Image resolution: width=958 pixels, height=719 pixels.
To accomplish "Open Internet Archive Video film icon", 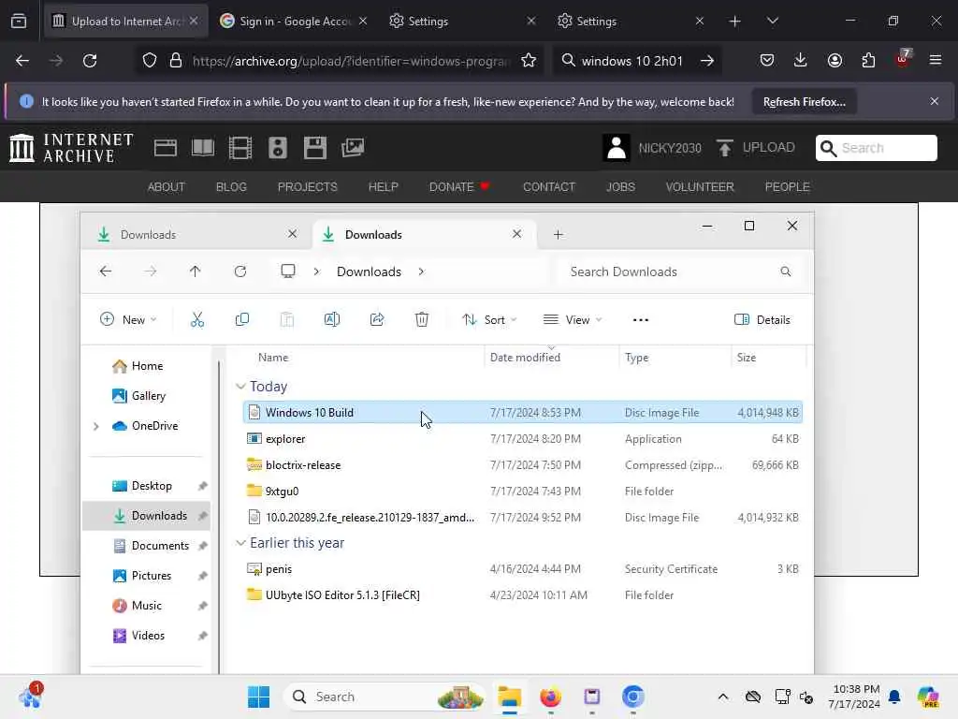I will coord(240,148).
